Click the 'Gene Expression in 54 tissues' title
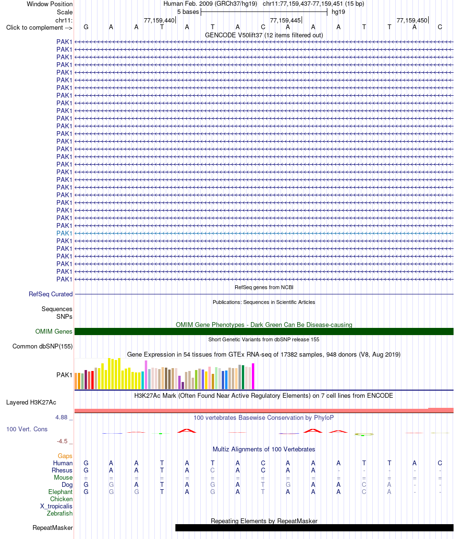Image resolution: width=454 pixels, height=539 pixels. point(264,354)
